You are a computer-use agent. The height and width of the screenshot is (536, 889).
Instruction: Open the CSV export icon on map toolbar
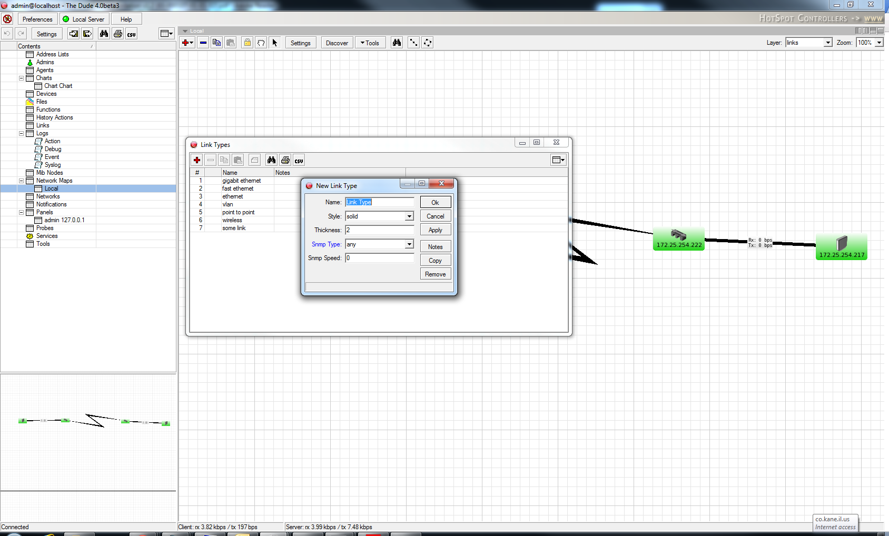pos(131,34)
